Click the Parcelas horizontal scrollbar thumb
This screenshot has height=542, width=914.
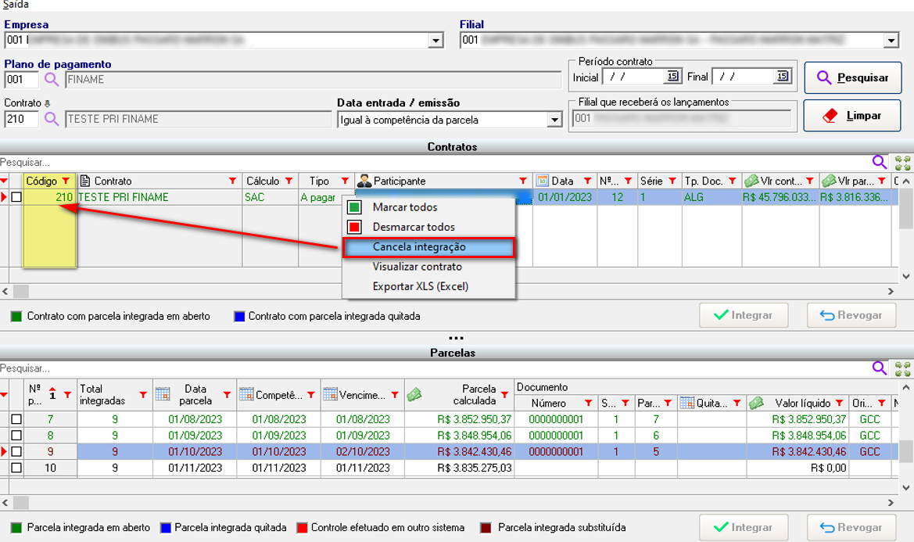pyautogui.click(x=20, y=502)
